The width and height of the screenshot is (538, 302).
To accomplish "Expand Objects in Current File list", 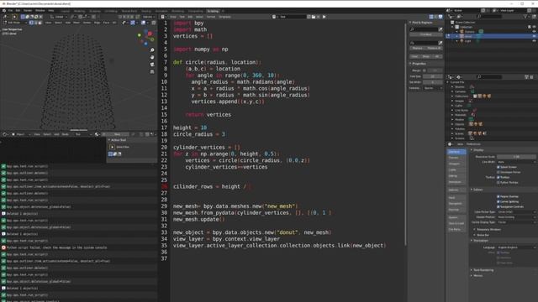I will click(452, 124).
